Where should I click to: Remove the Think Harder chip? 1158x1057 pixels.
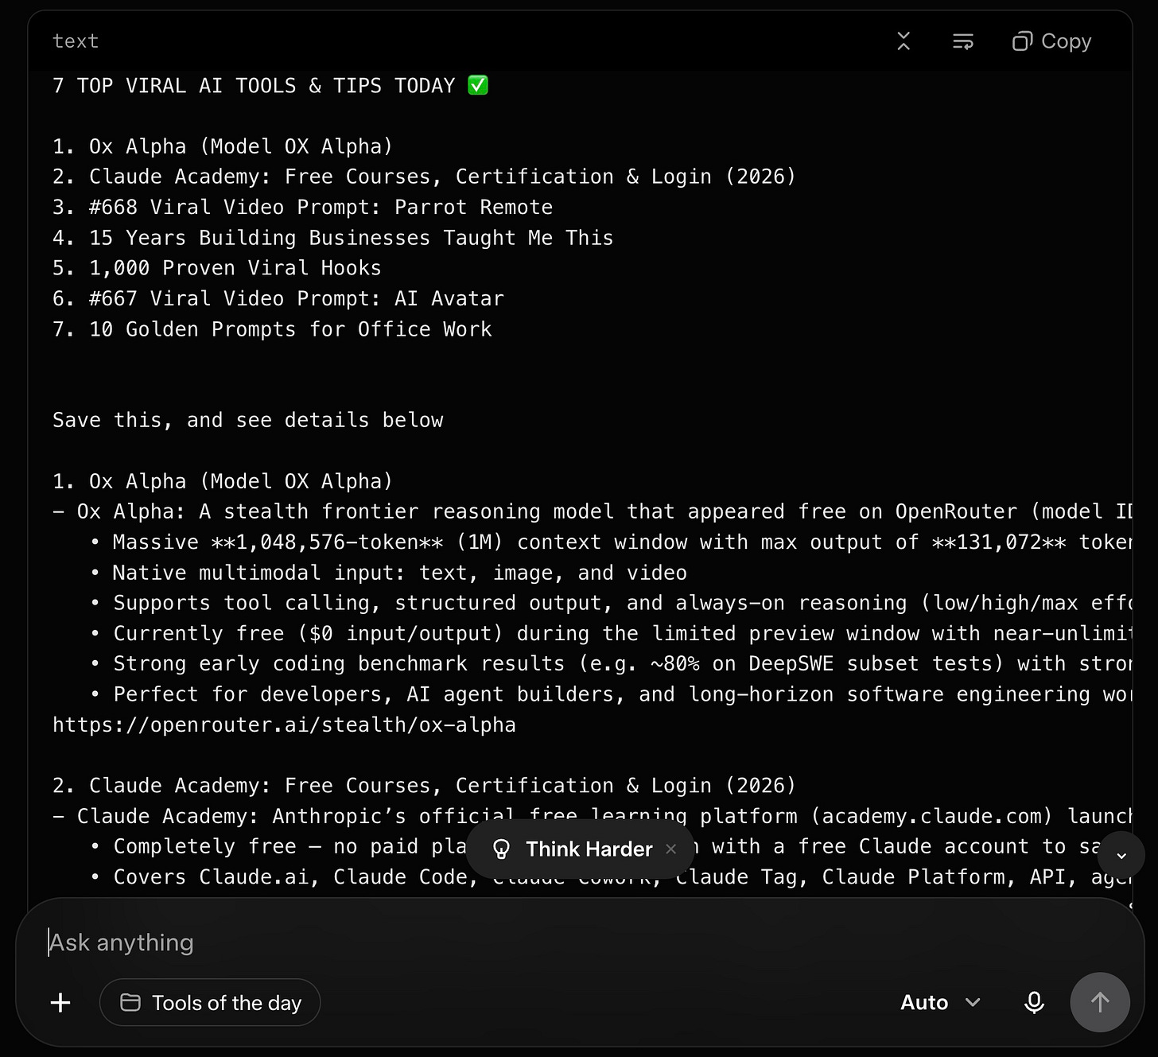[x=671, y=849]
